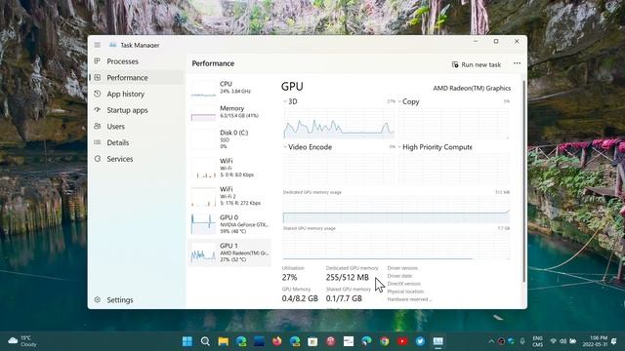This screenshot has height=351, width=625.
Task: Open the weather widget showing Cloudy
Action: [x=22, y=341]
